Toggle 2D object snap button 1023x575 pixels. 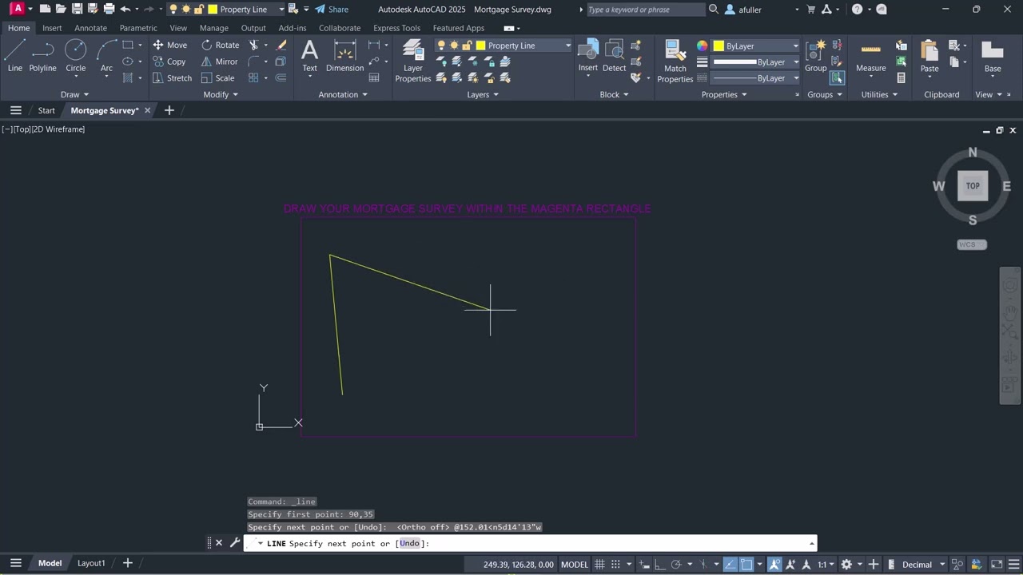(x=746, y=565)
